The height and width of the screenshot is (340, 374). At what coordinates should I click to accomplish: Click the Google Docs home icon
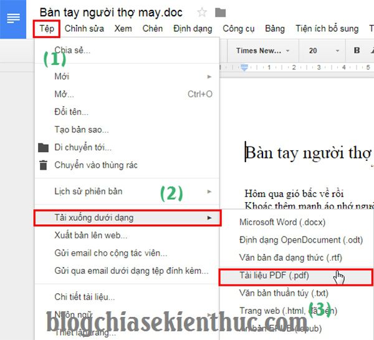point(13,19)
